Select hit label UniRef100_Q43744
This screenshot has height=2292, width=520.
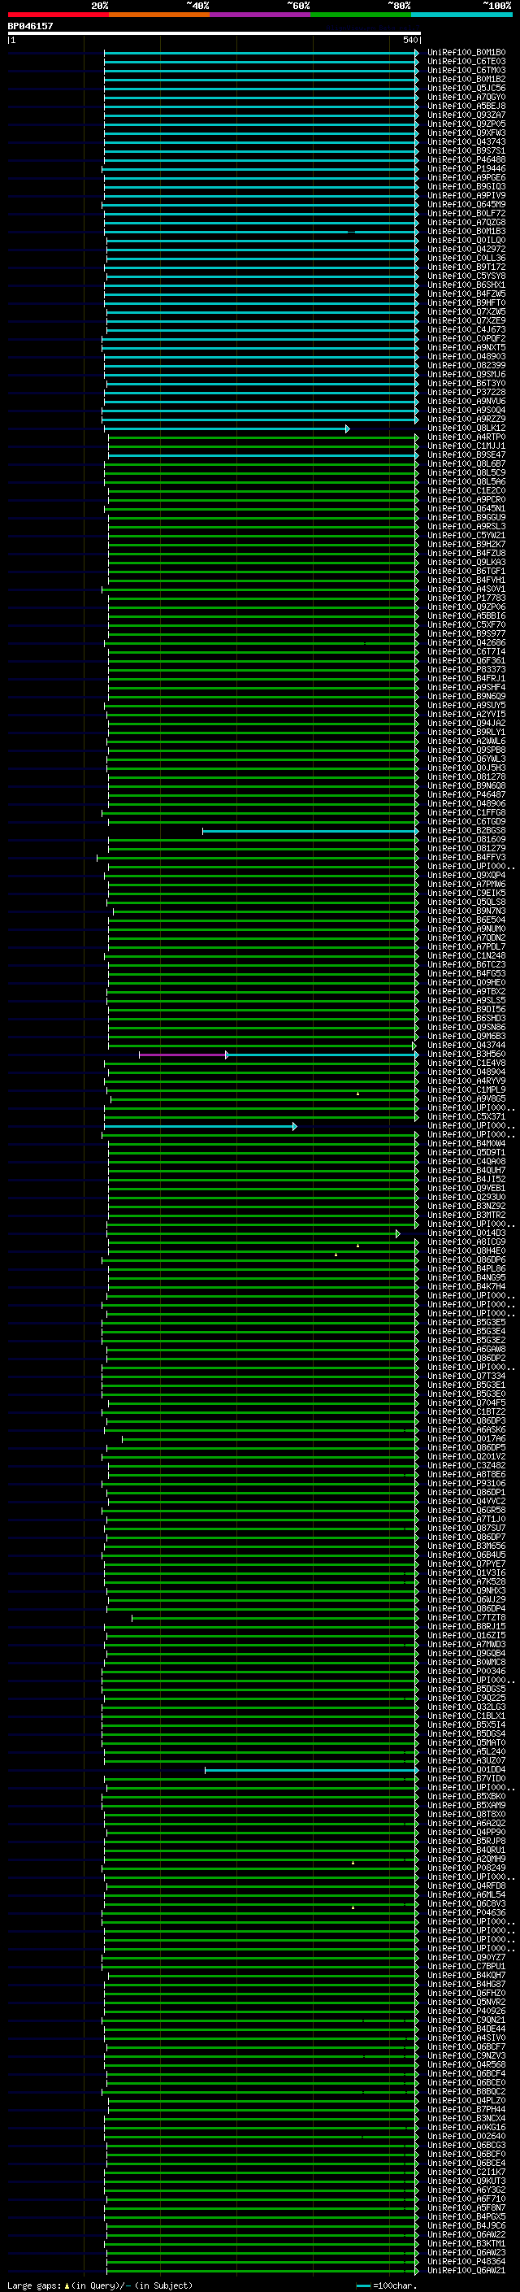click(x=466, y=1046)
